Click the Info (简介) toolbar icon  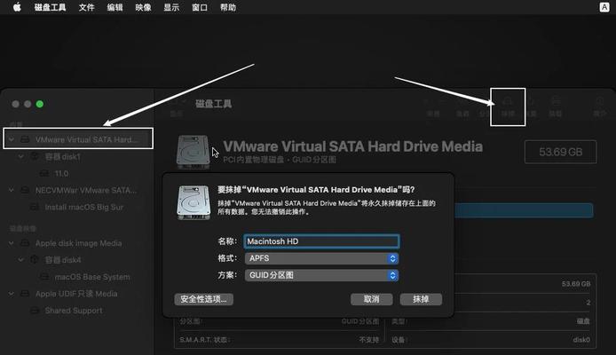click(599, 106)
